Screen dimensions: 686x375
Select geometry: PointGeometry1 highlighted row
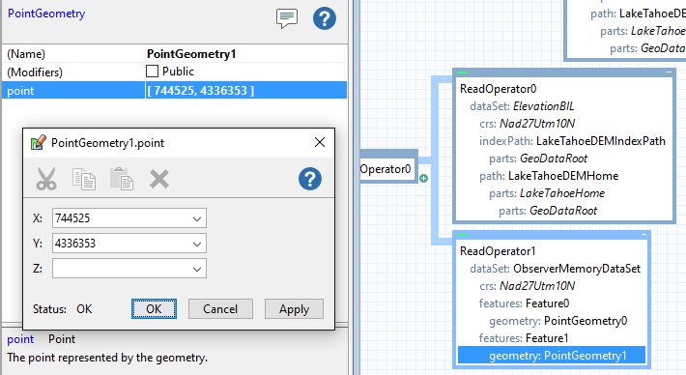552,356
